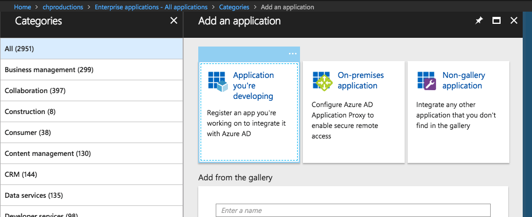This screenshot has height=217, width=532.
Task: Pick the Content management (130) category
Action: [91, 154]
